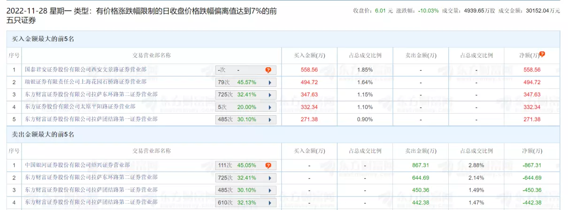The width and height of the screenshot is (568, 210).
Task: Click question mark icon in 中国银河 row
Action: tap(268, 166)
